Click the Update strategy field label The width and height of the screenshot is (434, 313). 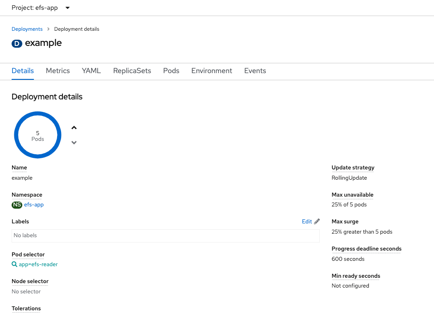(x=353, y=168)
